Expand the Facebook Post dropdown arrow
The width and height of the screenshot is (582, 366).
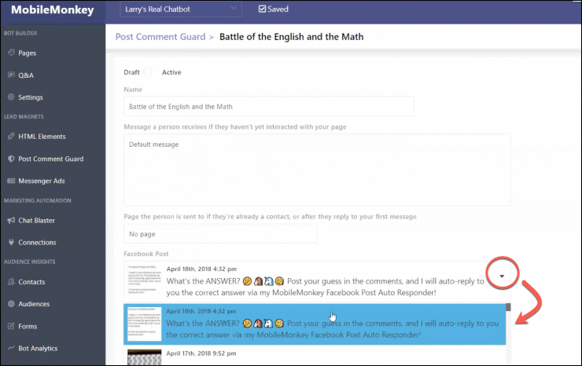tap(502, 276)
